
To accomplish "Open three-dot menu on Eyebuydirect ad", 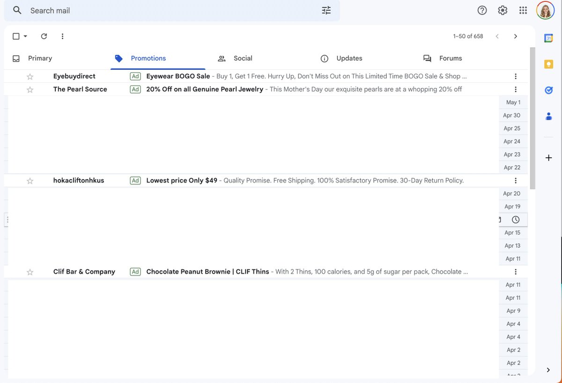I will pyautogui.click(x=516, y=76).
